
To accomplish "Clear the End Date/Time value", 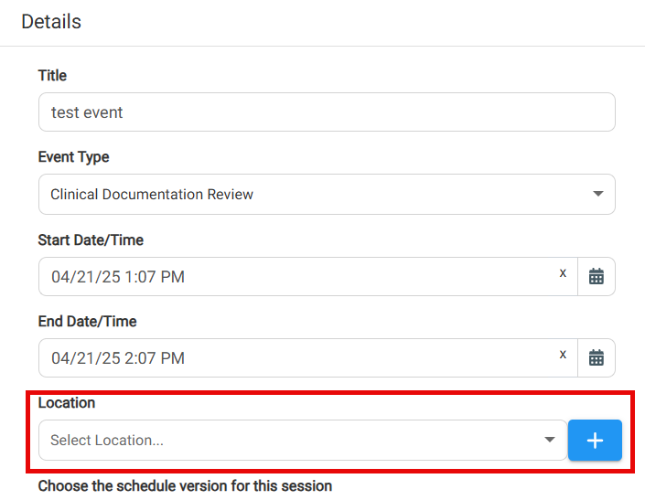I will [x=563, y=354].
